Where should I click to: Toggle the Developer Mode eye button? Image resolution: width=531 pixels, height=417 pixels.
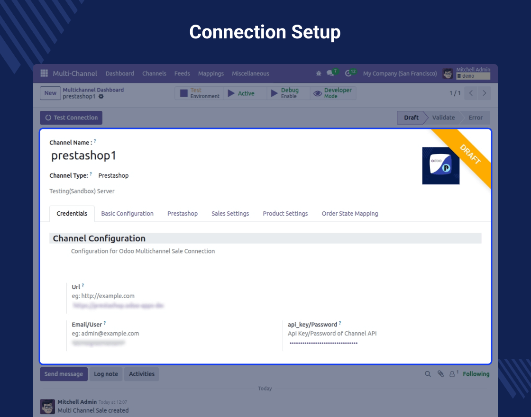[x=333, y=93]
